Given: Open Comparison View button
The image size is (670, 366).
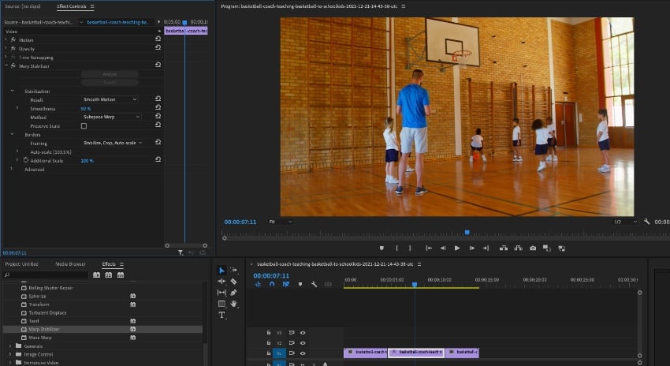Looking at the screenshot, I should [546, 248].
